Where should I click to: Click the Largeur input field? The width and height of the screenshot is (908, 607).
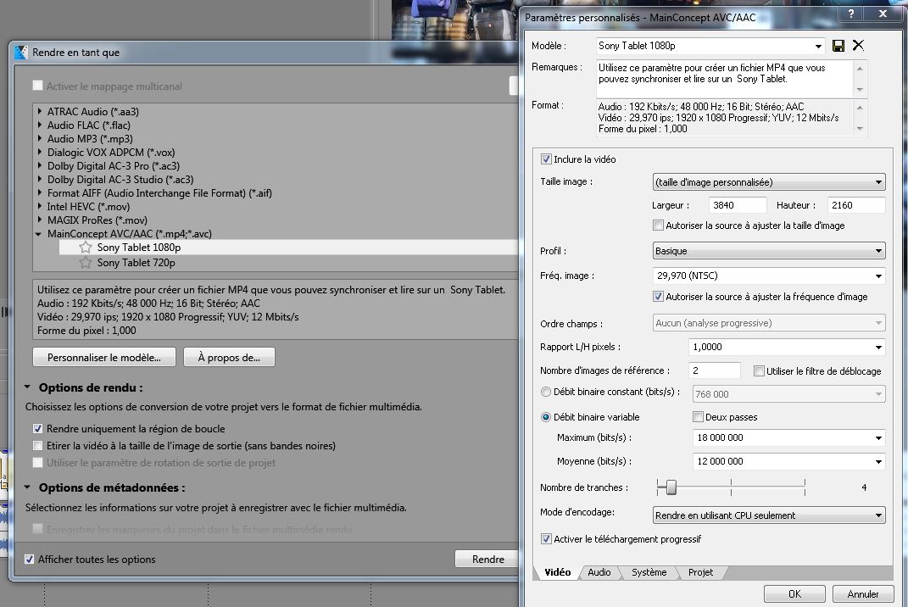click(x=737, y=205)
